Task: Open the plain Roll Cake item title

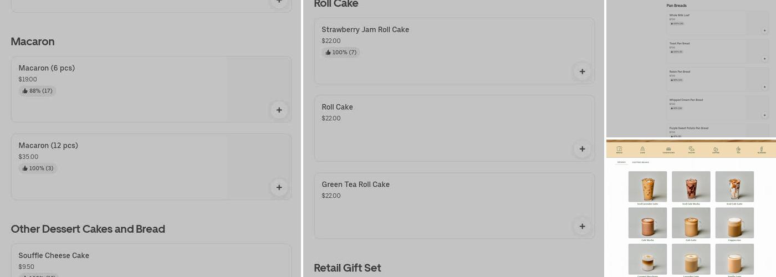Action: pos(337,107)
